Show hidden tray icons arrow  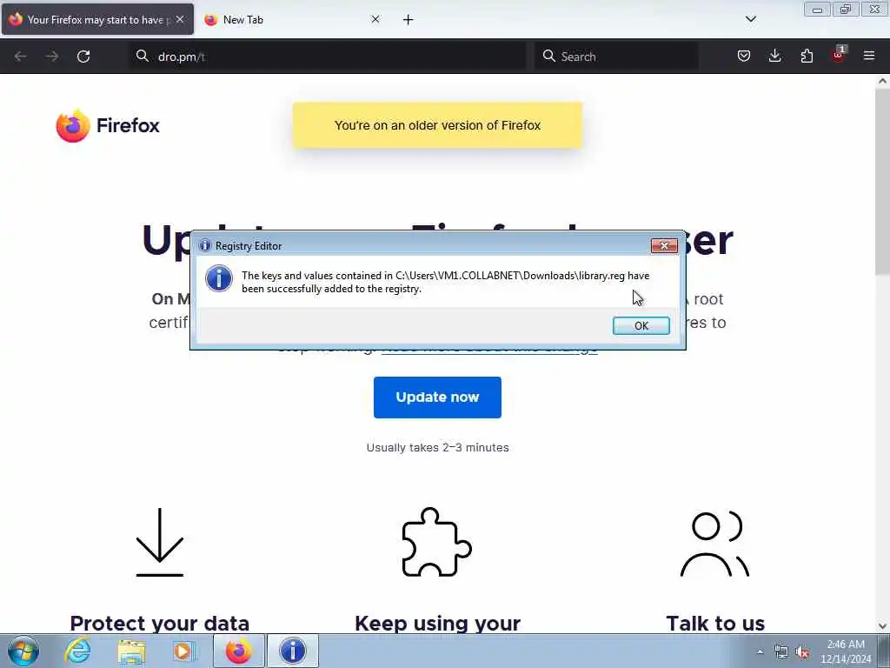point(760,652)
